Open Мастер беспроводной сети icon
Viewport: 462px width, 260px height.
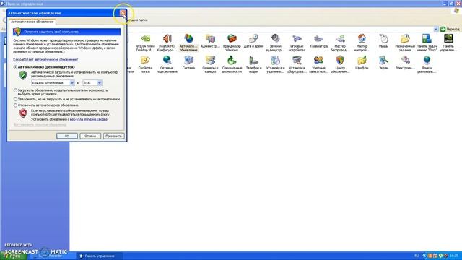(340, 43)
